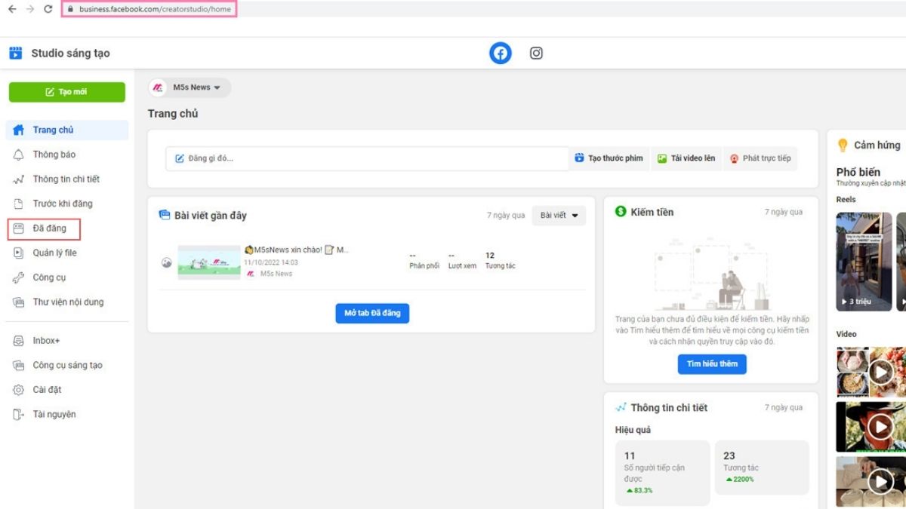Open Thư viện nội dung content library

click(68, 302)
